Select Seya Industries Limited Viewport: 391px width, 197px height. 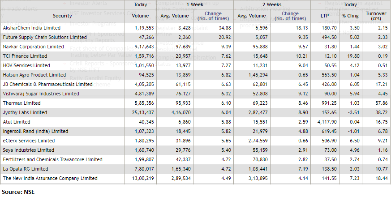[x=28, y=150]
